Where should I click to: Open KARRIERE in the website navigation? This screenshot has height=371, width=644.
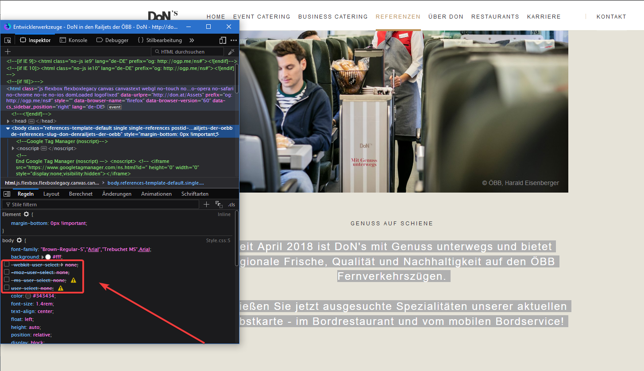coord(544,17)
